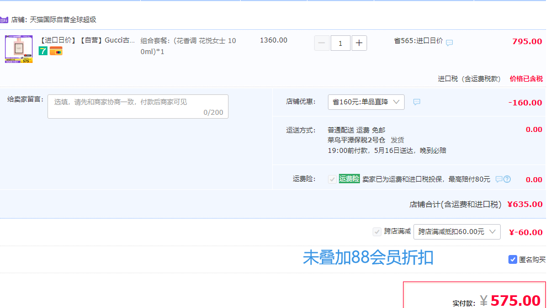Open the Gucci perfume product thumbnail
The height and width of the screenshot is (308, 557).
(x=18, y=49)
